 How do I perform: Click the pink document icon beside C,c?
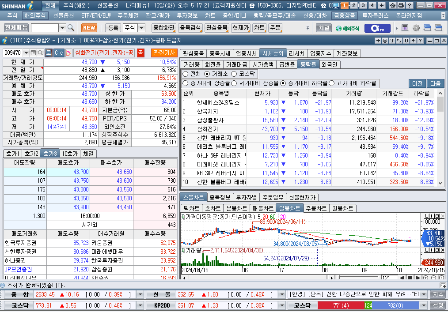tap(68, 53)
